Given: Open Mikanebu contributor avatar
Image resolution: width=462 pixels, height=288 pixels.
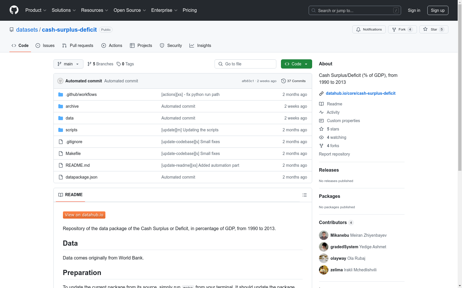Looking at the screenshot, I should (x=324, y=235).
